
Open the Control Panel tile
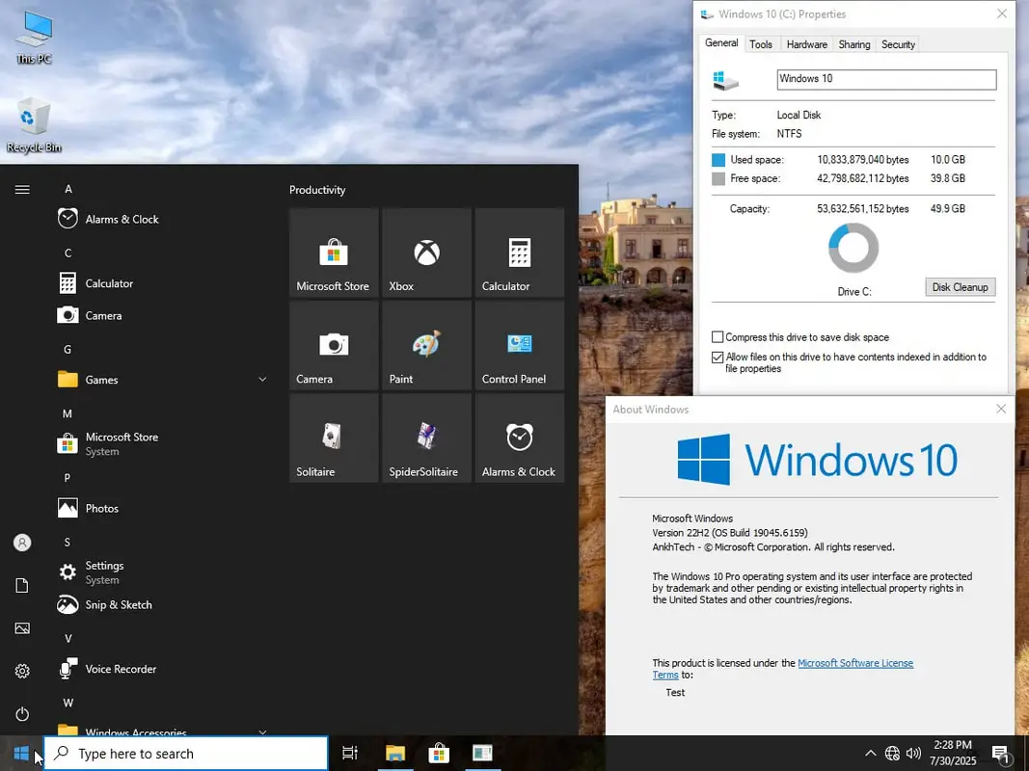pyautogui.click(x=519, y=345)
